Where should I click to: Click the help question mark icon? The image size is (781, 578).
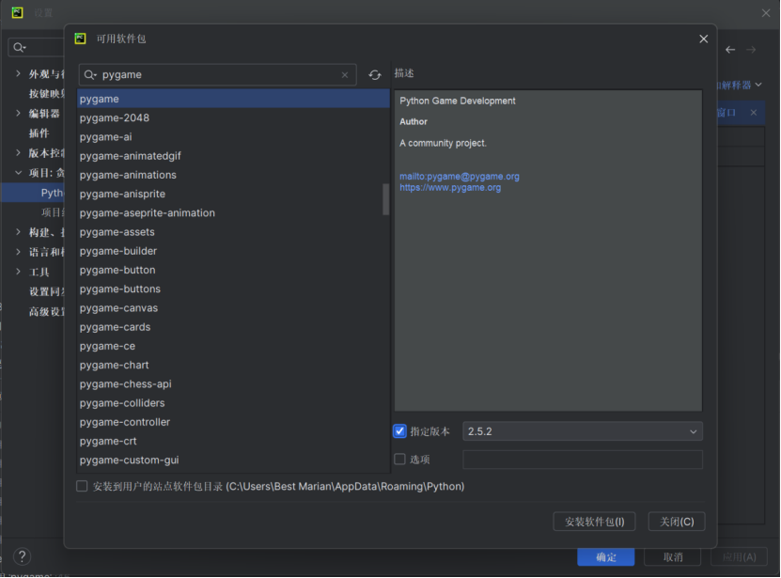click(x=22, y=556)
